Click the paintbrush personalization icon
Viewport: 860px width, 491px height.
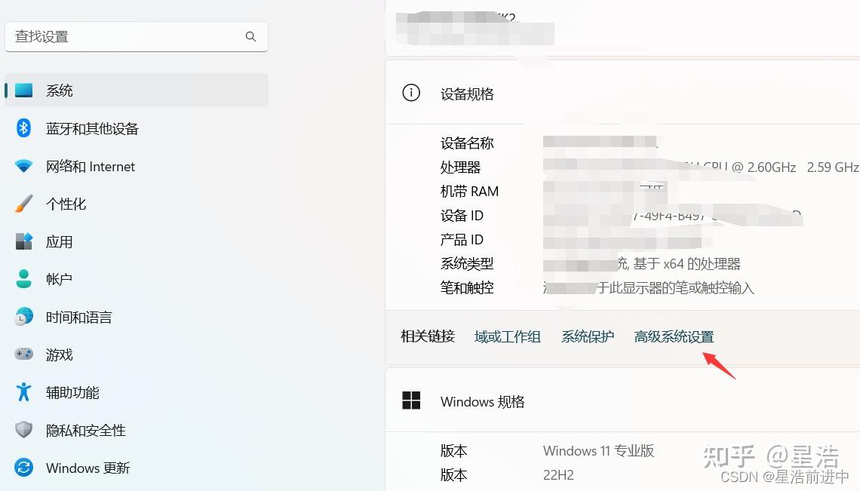coord(23,204)
